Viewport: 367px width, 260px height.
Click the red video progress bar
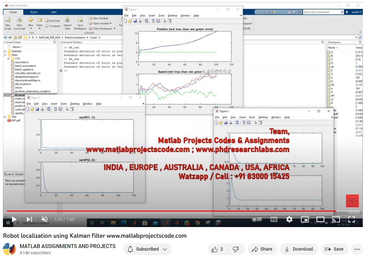coord(162,211)
